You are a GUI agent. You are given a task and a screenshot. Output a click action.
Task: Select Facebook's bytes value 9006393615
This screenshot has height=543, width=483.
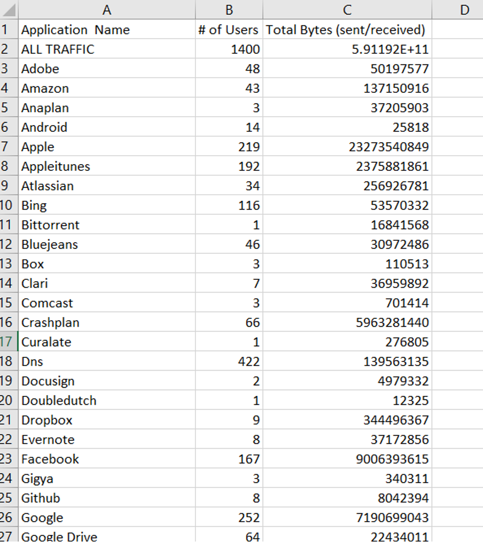(347, 459)
